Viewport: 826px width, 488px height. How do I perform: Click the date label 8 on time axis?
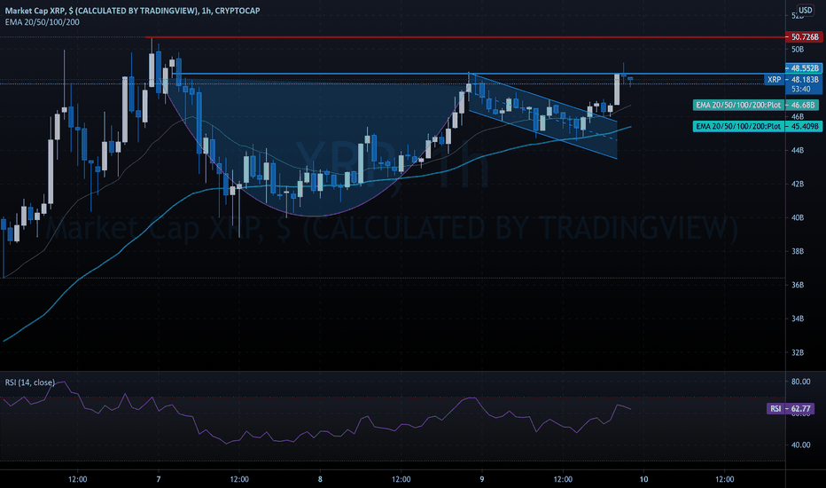320,479
